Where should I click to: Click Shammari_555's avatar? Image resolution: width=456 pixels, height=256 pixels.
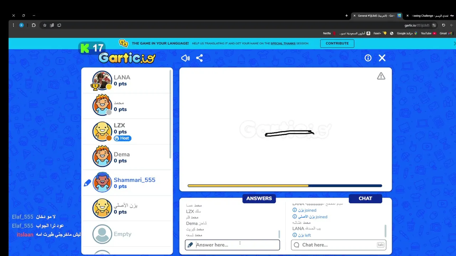click(102, 182)
